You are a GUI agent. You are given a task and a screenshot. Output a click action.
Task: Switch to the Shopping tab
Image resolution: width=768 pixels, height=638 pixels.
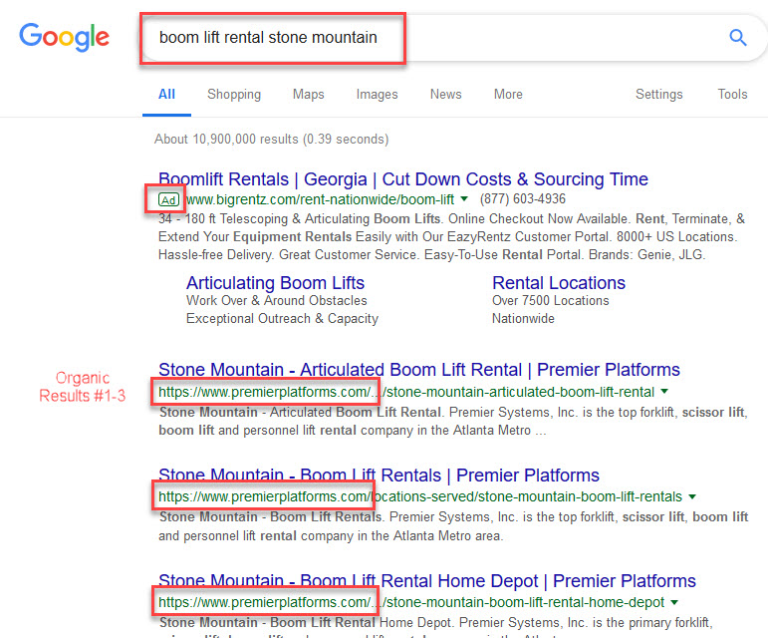[234, 94]
